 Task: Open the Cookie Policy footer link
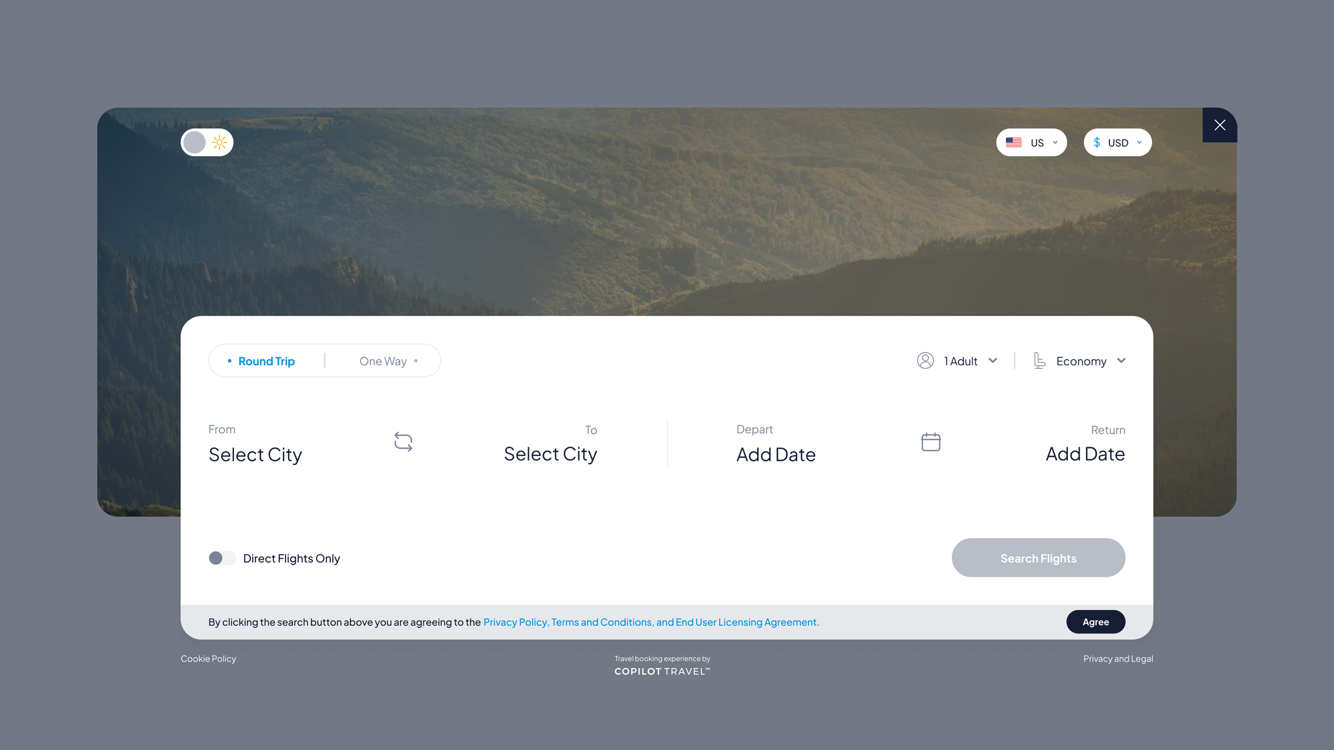click(208, 659)
